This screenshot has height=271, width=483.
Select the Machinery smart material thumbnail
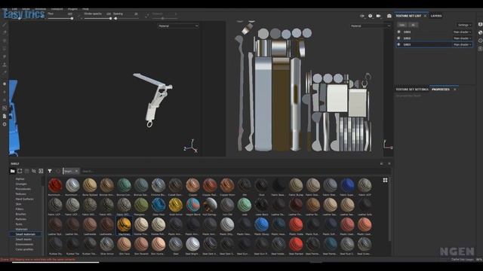tap(124, 227)
